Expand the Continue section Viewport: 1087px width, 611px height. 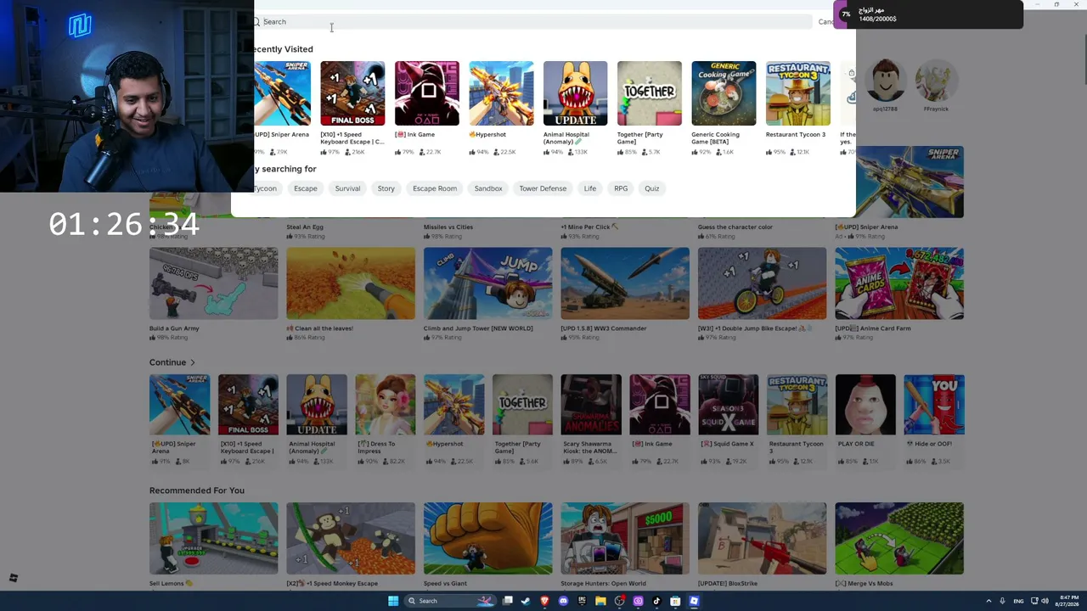(x=172, y=362)
